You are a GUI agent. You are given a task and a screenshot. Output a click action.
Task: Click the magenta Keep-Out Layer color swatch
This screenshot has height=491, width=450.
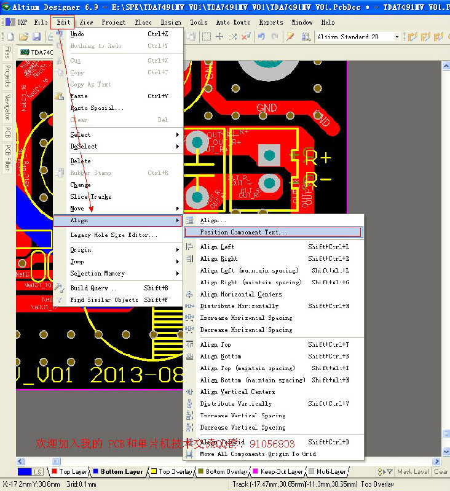coord(256,471)
